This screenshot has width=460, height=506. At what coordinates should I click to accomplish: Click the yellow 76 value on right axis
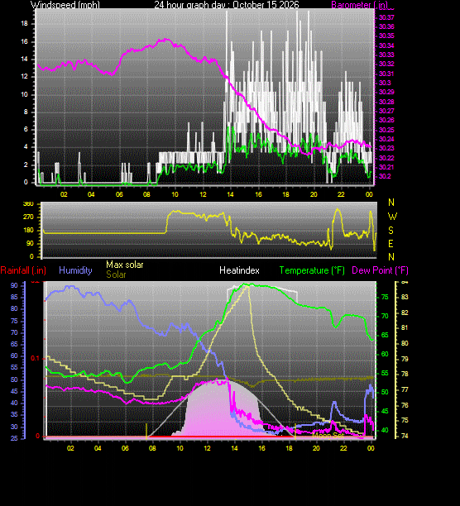pos(405,405)
